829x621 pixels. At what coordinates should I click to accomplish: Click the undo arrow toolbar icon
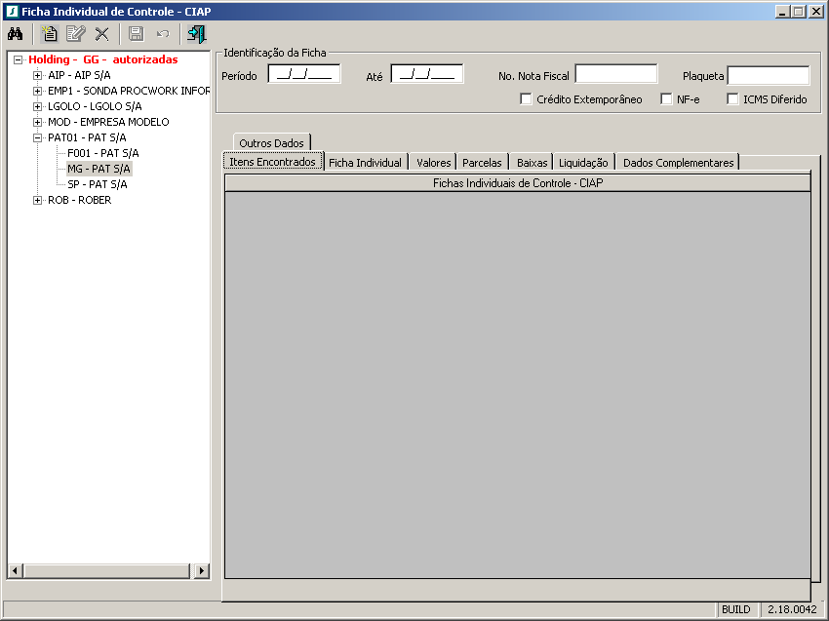click(x=162, y=34)
